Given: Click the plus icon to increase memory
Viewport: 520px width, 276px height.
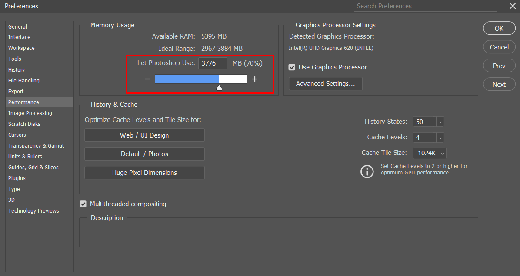Looking at the screenshot, I should click(255, 79).
